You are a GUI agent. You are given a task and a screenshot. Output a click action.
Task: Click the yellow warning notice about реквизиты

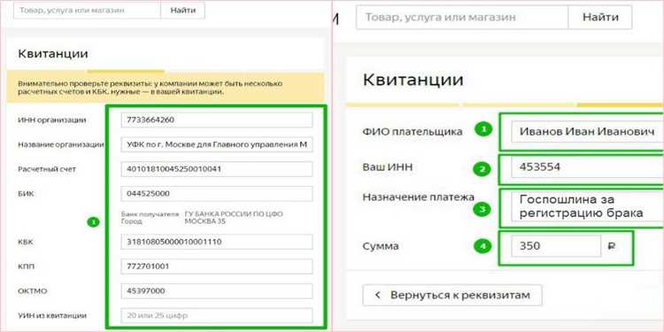click(166, 88)
